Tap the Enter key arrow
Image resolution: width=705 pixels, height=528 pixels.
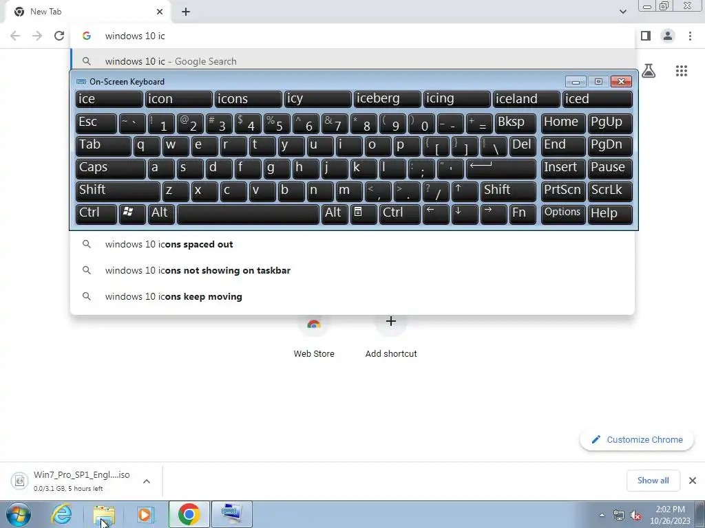pos(501,168)
